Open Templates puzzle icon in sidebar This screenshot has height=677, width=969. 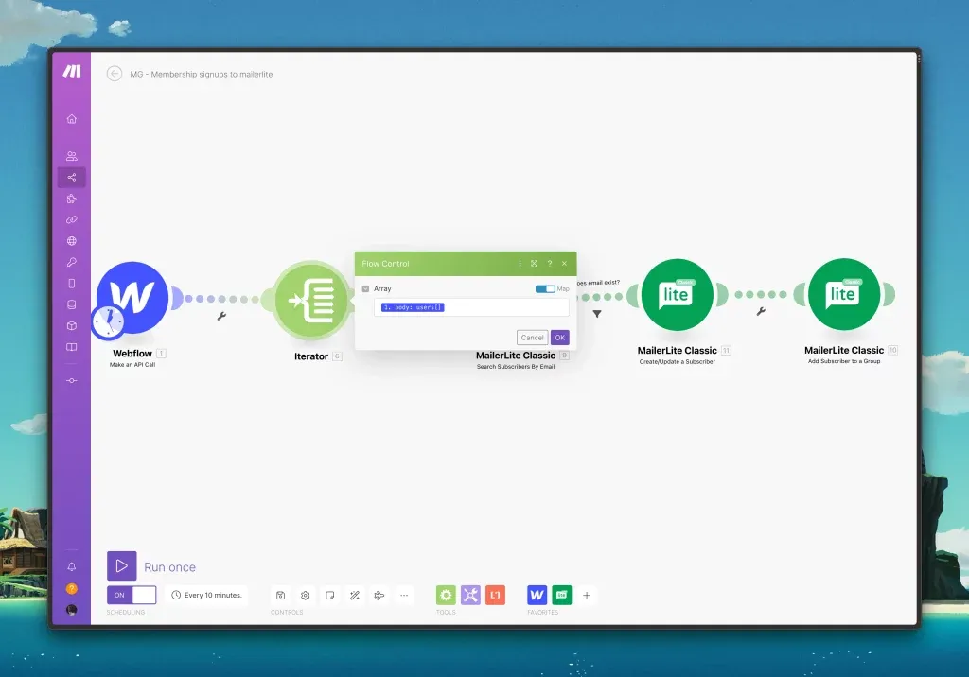[72, 199]
